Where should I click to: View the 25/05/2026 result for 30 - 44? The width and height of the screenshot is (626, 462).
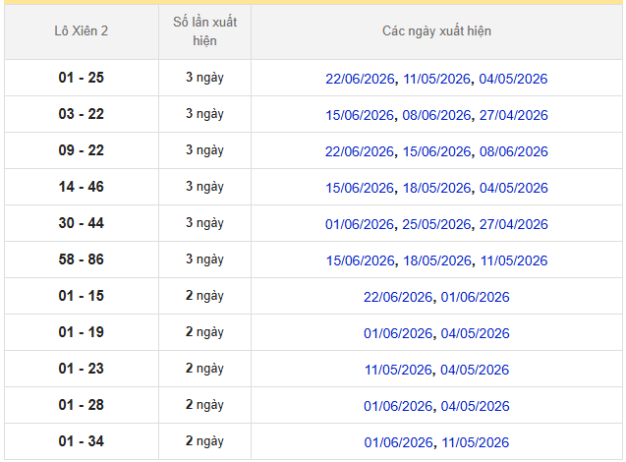(436, 224)
